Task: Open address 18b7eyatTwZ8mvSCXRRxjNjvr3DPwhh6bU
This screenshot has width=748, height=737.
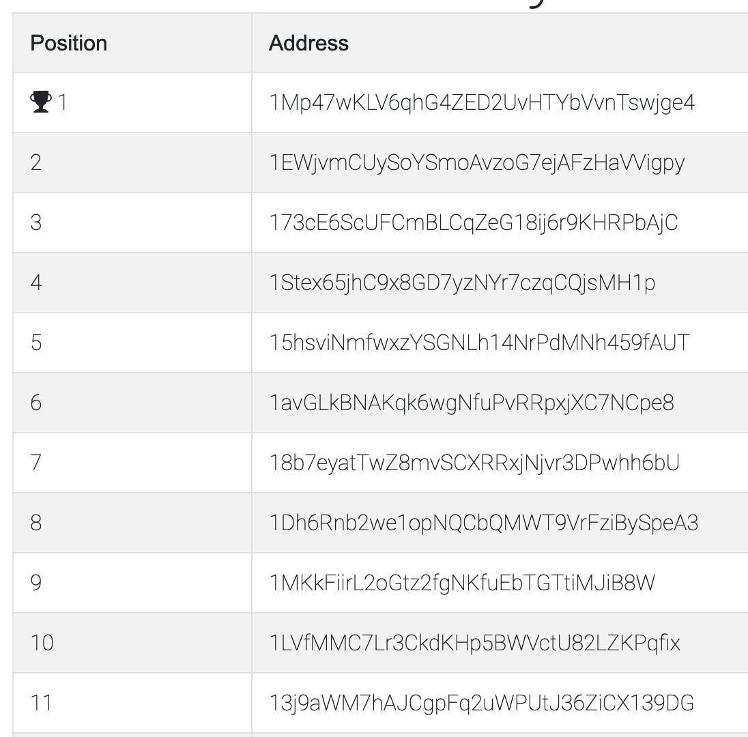Action: [474, 463]
